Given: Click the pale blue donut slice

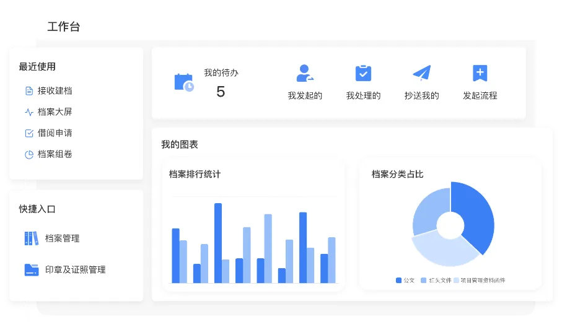Looking at the screenshot, I should 444,251.
